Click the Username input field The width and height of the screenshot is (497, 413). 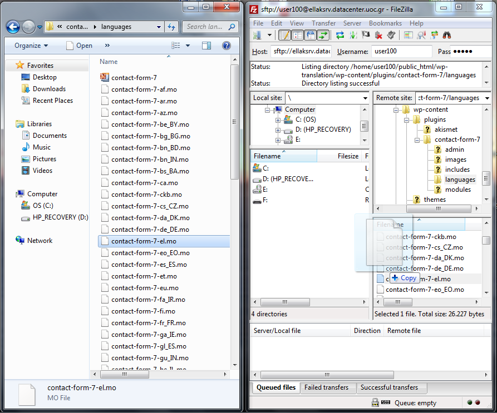402,51
